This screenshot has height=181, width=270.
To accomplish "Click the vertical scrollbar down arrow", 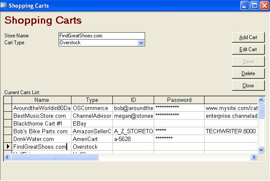I will 261,150.
